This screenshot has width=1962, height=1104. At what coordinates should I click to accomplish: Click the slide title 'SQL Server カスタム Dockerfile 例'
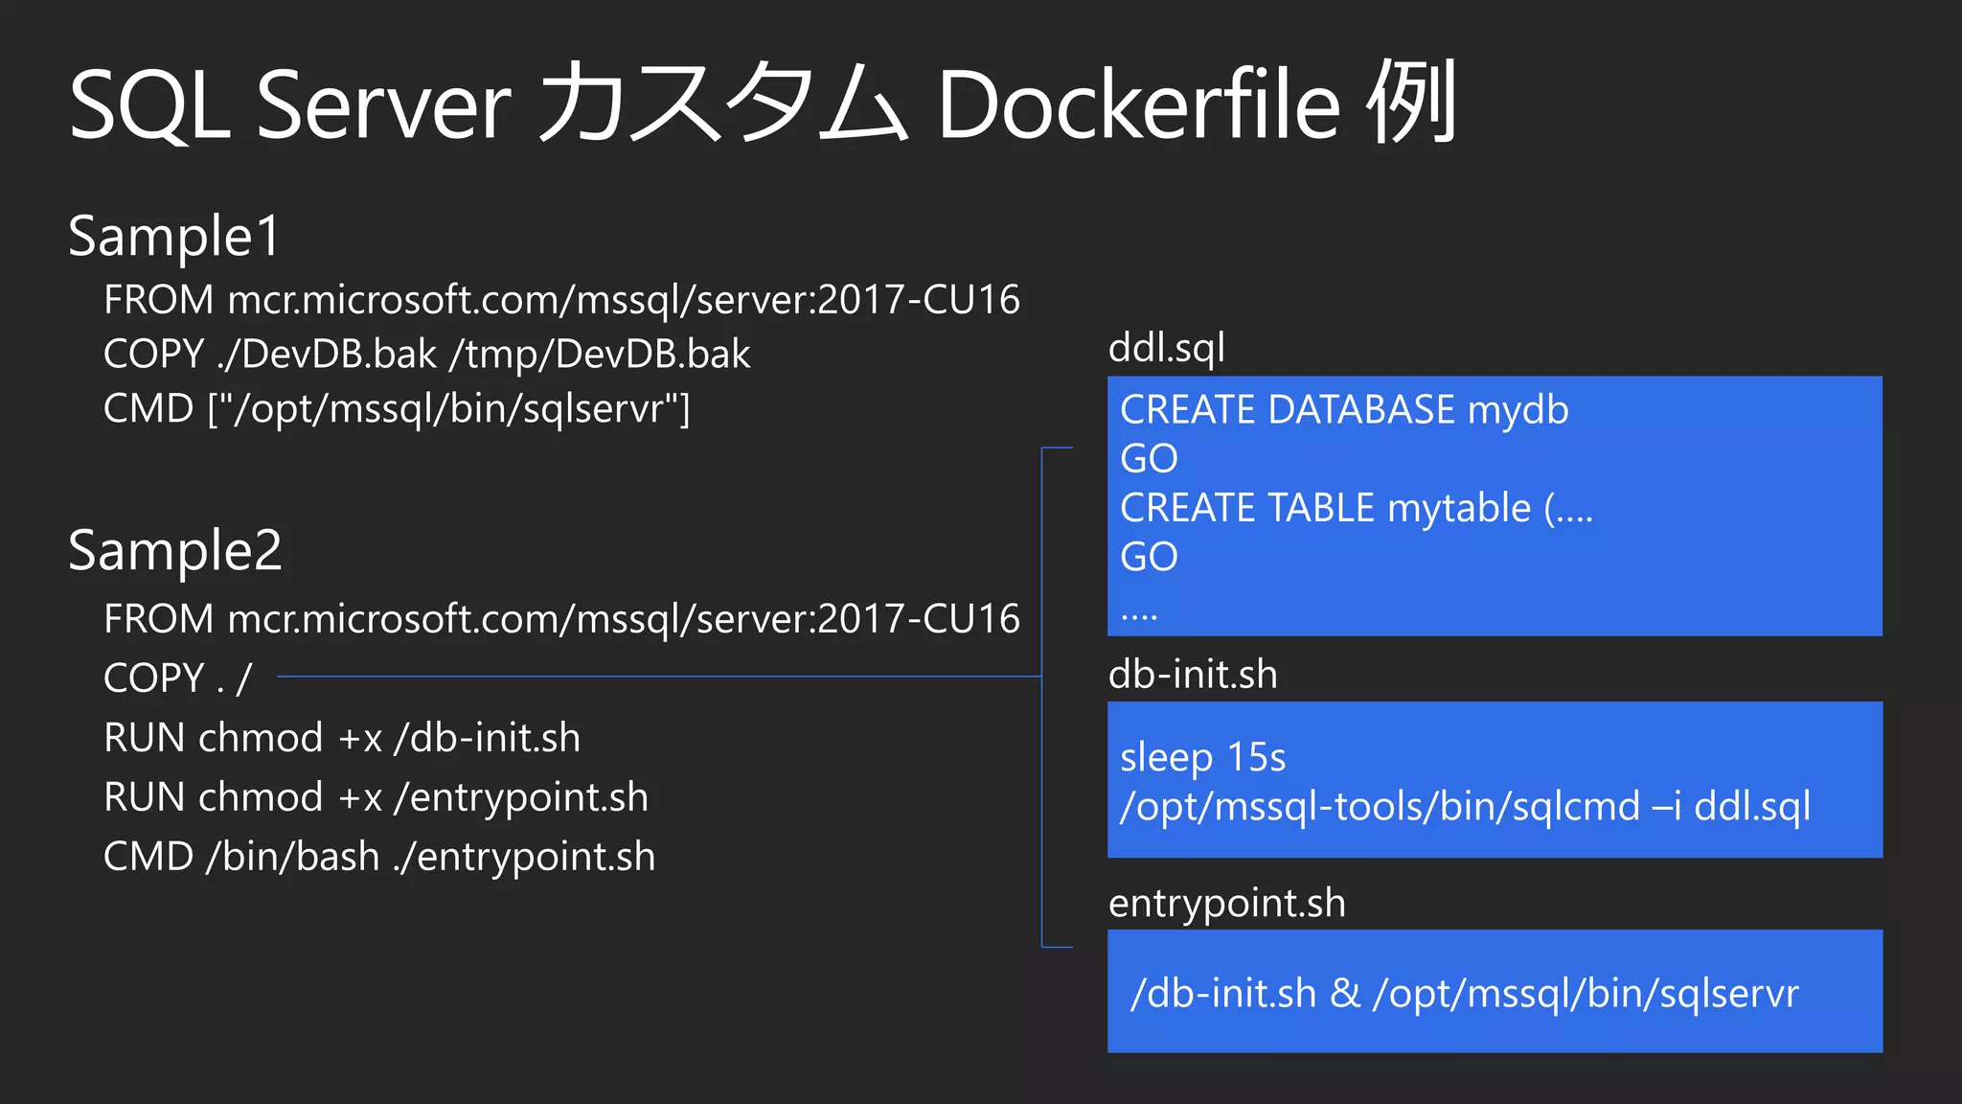(x=763, y=103)
